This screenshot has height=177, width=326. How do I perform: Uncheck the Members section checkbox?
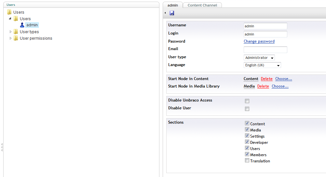(247, 154)
